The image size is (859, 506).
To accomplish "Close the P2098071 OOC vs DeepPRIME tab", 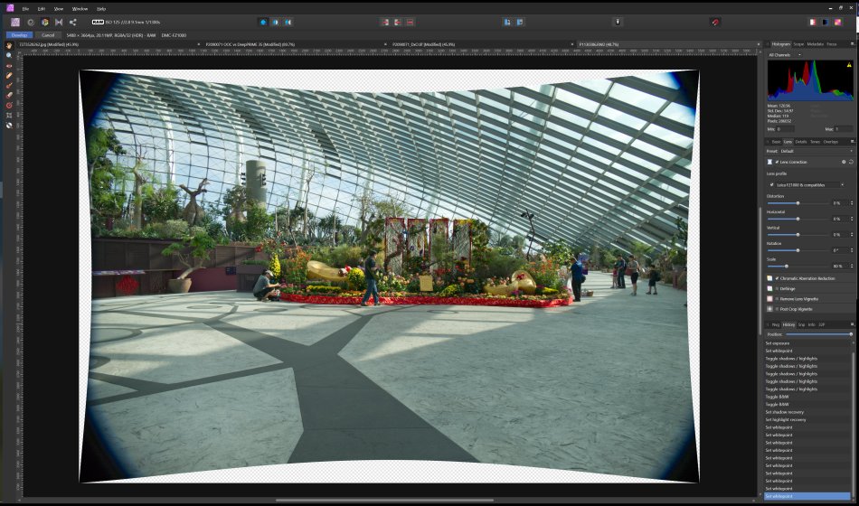I will [x=384, y=44].
